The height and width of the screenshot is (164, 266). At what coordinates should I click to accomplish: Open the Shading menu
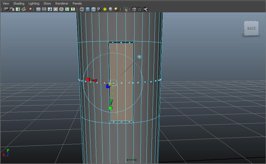click(19, 3)
